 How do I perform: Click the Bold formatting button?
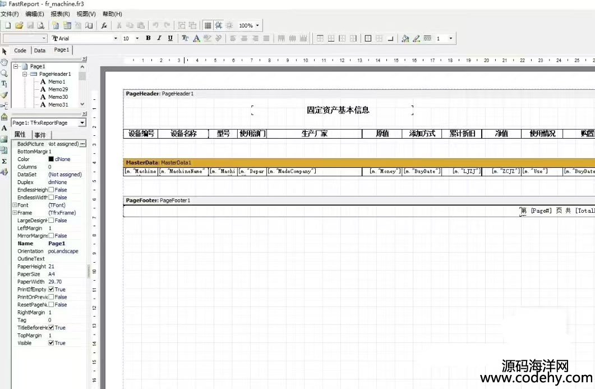(148, 38)
